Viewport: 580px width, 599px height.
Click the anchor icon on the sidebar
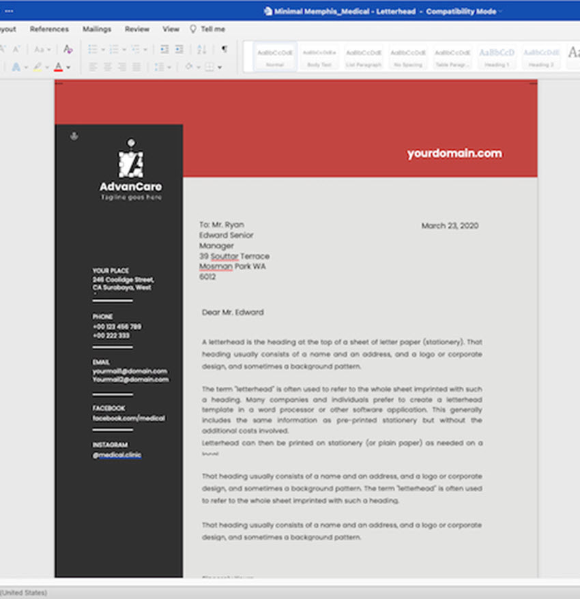[x=74, y=136]
